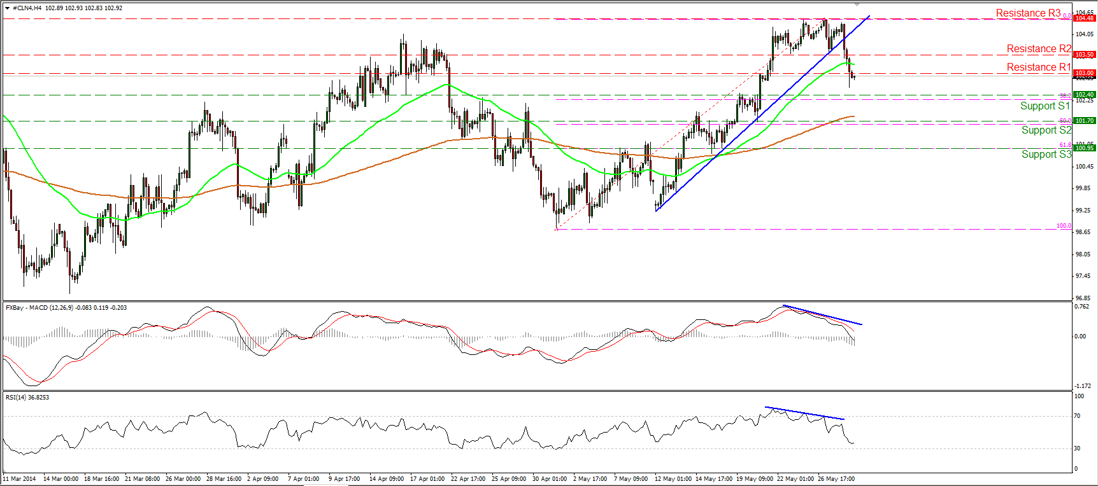
Task: Click the 100.0 Fibonacci level label
Action: coord(1064,226)
